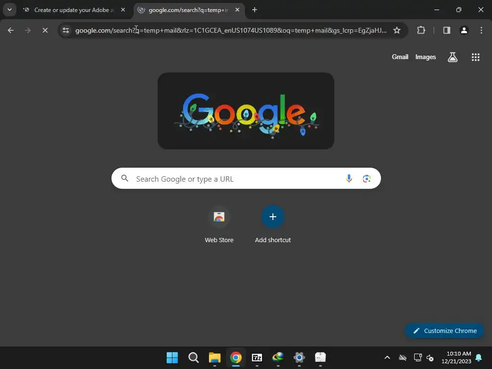Open the globe download manager taskbar icon

point(278,357)
